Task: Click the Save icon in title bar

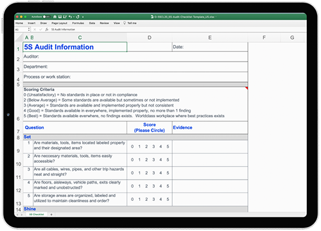Action: [x=60, y=17]
